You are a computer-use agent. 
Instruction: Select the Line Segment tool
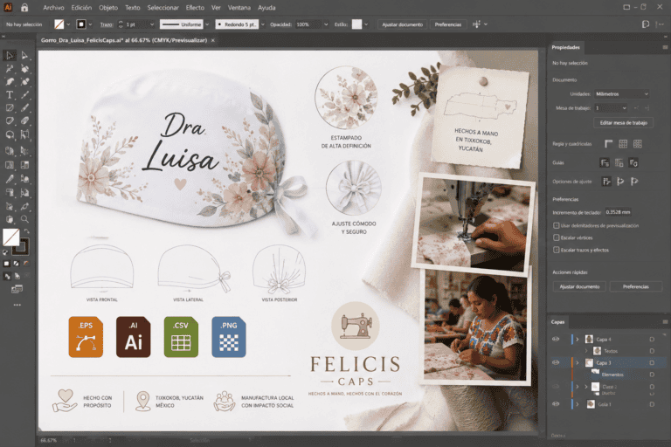[x=24, y=95]
